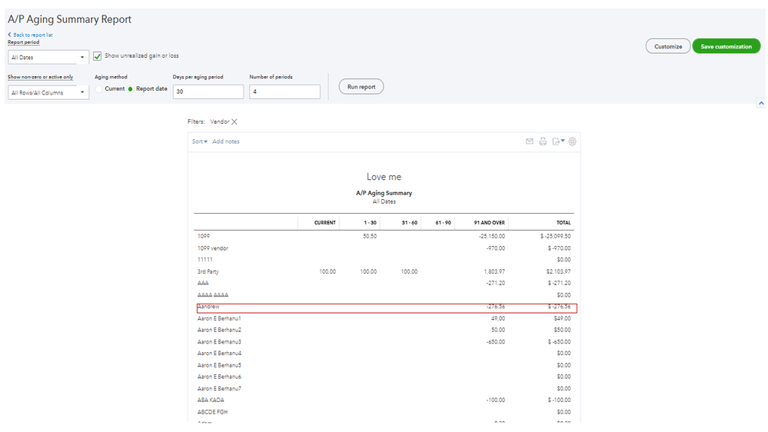Open the export report icon menu
Viewport: 768px width, 432px height.
[557, 141]
